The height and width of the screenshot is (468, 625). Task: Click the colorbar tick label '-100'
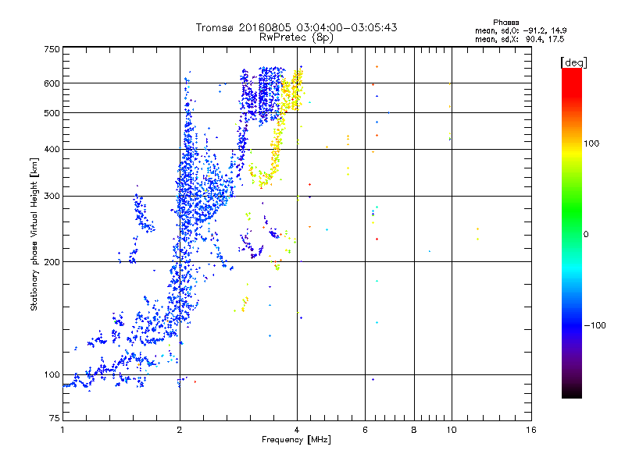[595, 325]
